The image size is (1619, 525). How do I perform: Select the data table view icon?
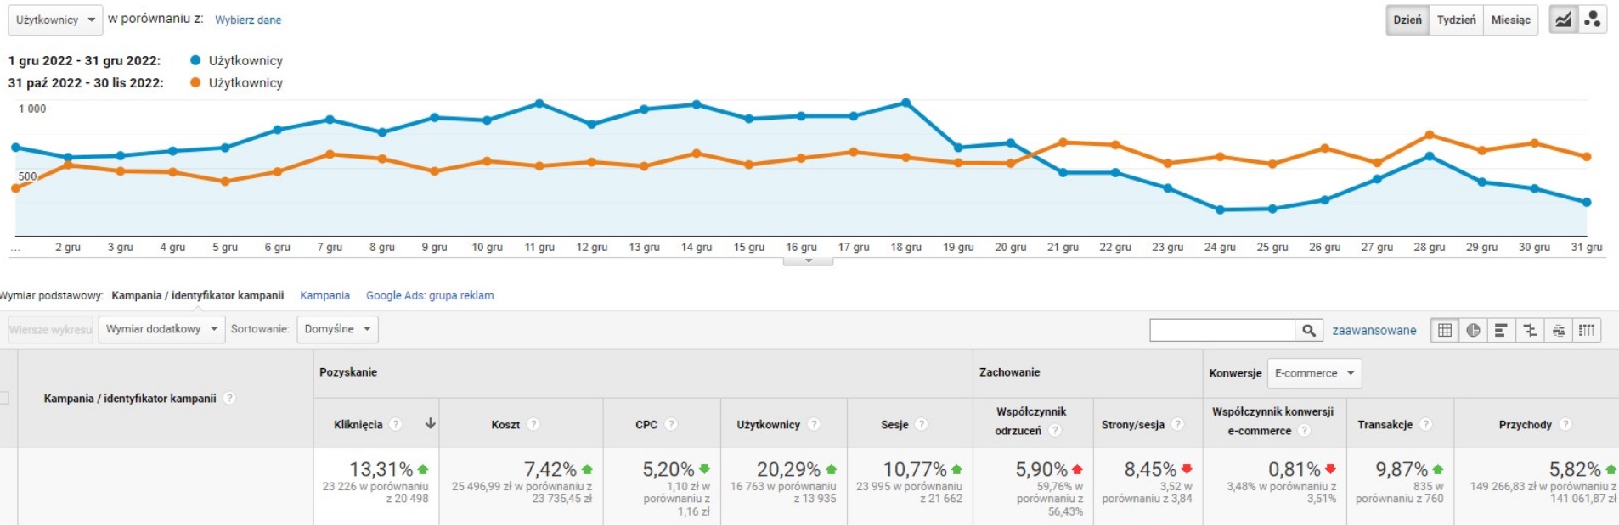coord(1445,331)
